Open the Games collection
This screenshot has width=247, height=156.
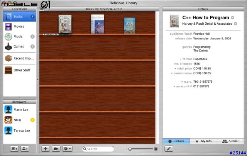pos(20,46)
